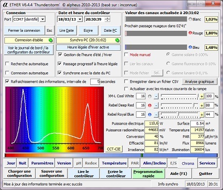
Task: Click the green Synchro PC status indicator
Action: point(117,40)
